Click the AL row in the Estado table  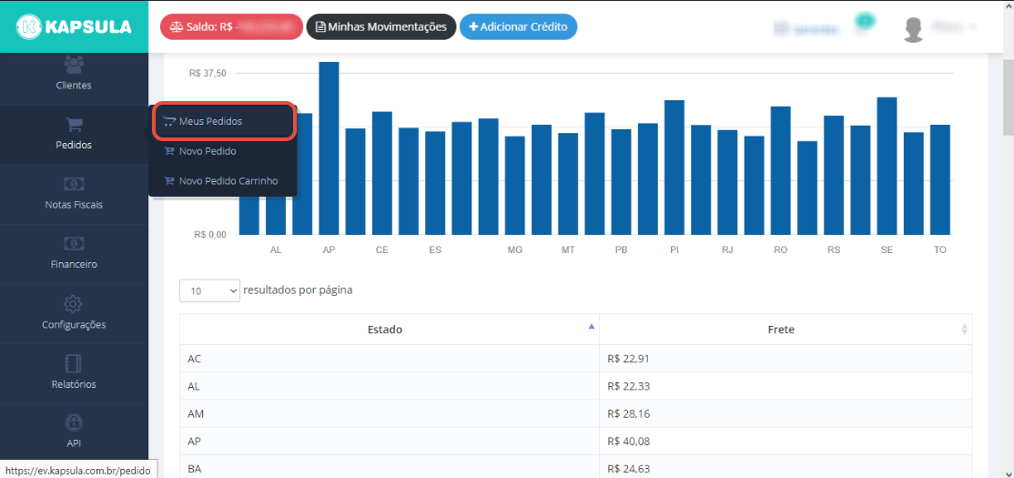pyautogui.click(x=390, y=386)
